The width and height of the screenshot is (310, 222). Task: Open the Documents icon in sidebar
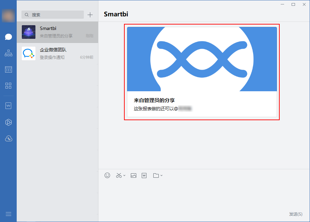point(8,106)
